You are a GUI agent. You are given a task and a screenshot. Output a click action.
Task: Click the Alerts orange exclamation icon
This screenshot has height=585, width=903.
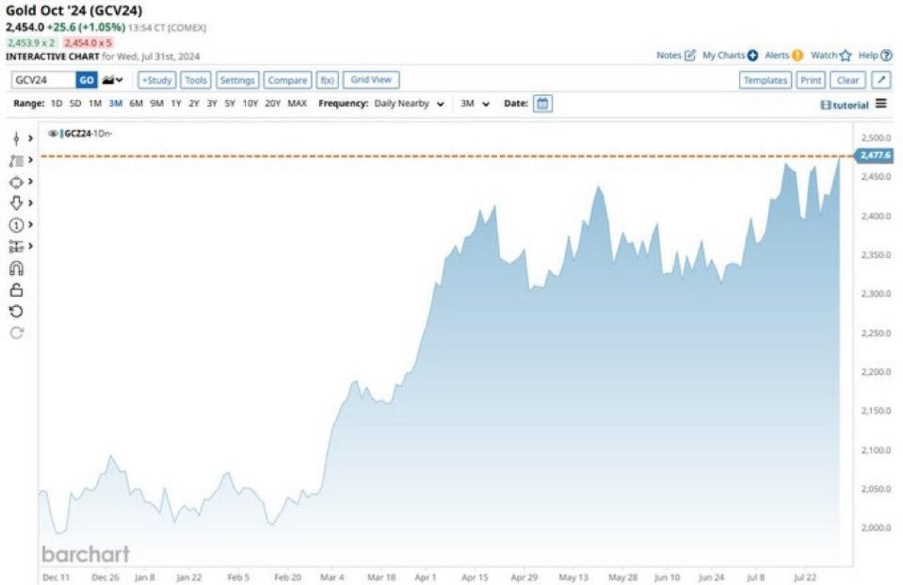coord(797,56)
